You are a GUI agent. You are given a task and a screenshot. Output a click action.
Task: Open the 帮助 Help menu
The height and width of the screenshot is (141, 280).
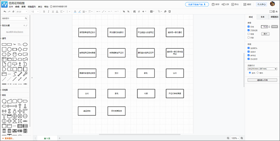click(46, 7)
